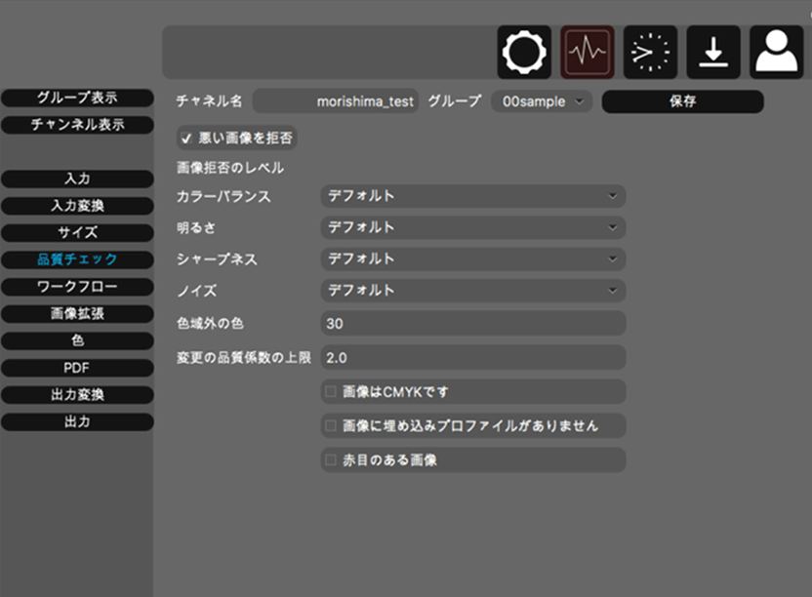Click the gear settings icon

(x=524, y=53)
